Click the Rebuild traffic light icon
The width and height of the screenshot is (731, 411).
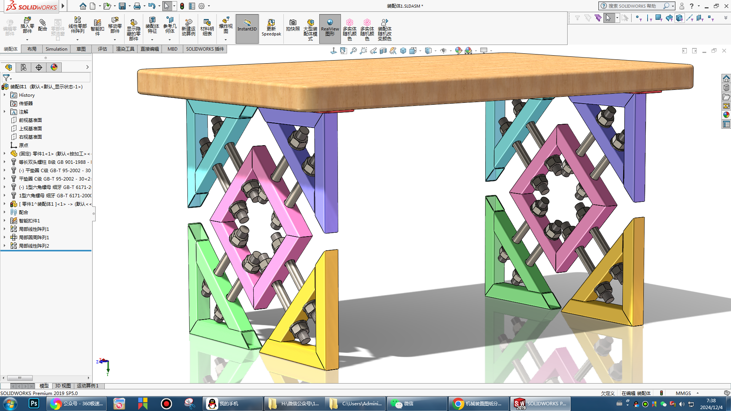pyautogui.click(x=182, y=6)
